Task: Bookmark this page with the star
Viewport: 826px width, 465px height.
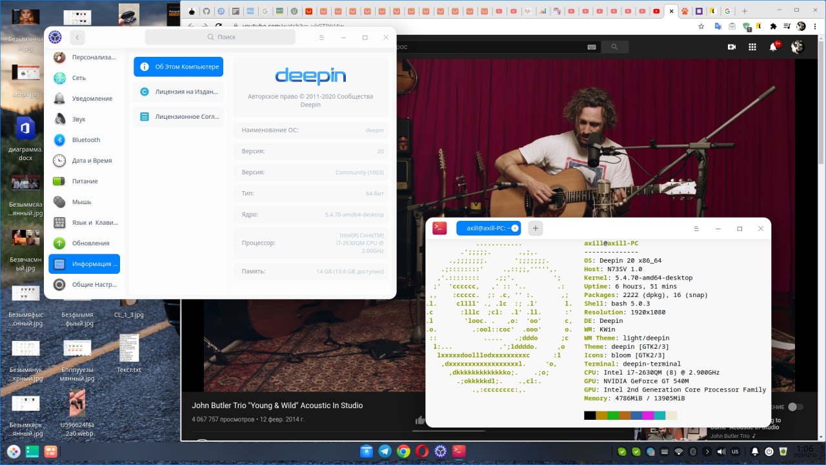Action: (x=701, y=26)
